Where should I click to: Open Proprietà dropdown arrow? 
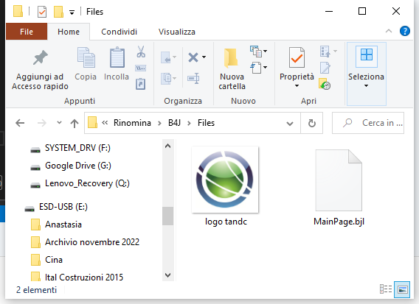click(x=297, y=86)
